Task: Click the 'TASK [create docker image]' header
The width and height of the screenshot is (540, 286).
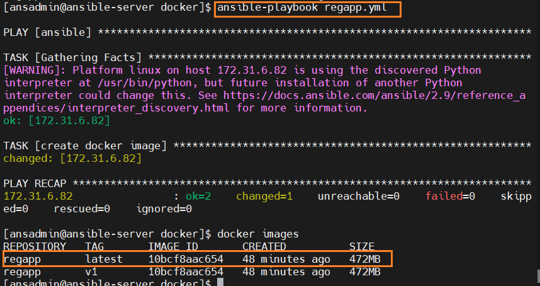Action: [85, 146]
